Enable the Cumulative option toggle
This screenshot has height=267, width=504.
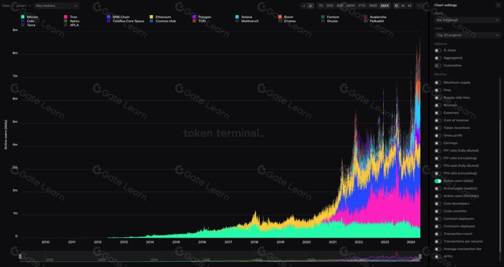438,66
